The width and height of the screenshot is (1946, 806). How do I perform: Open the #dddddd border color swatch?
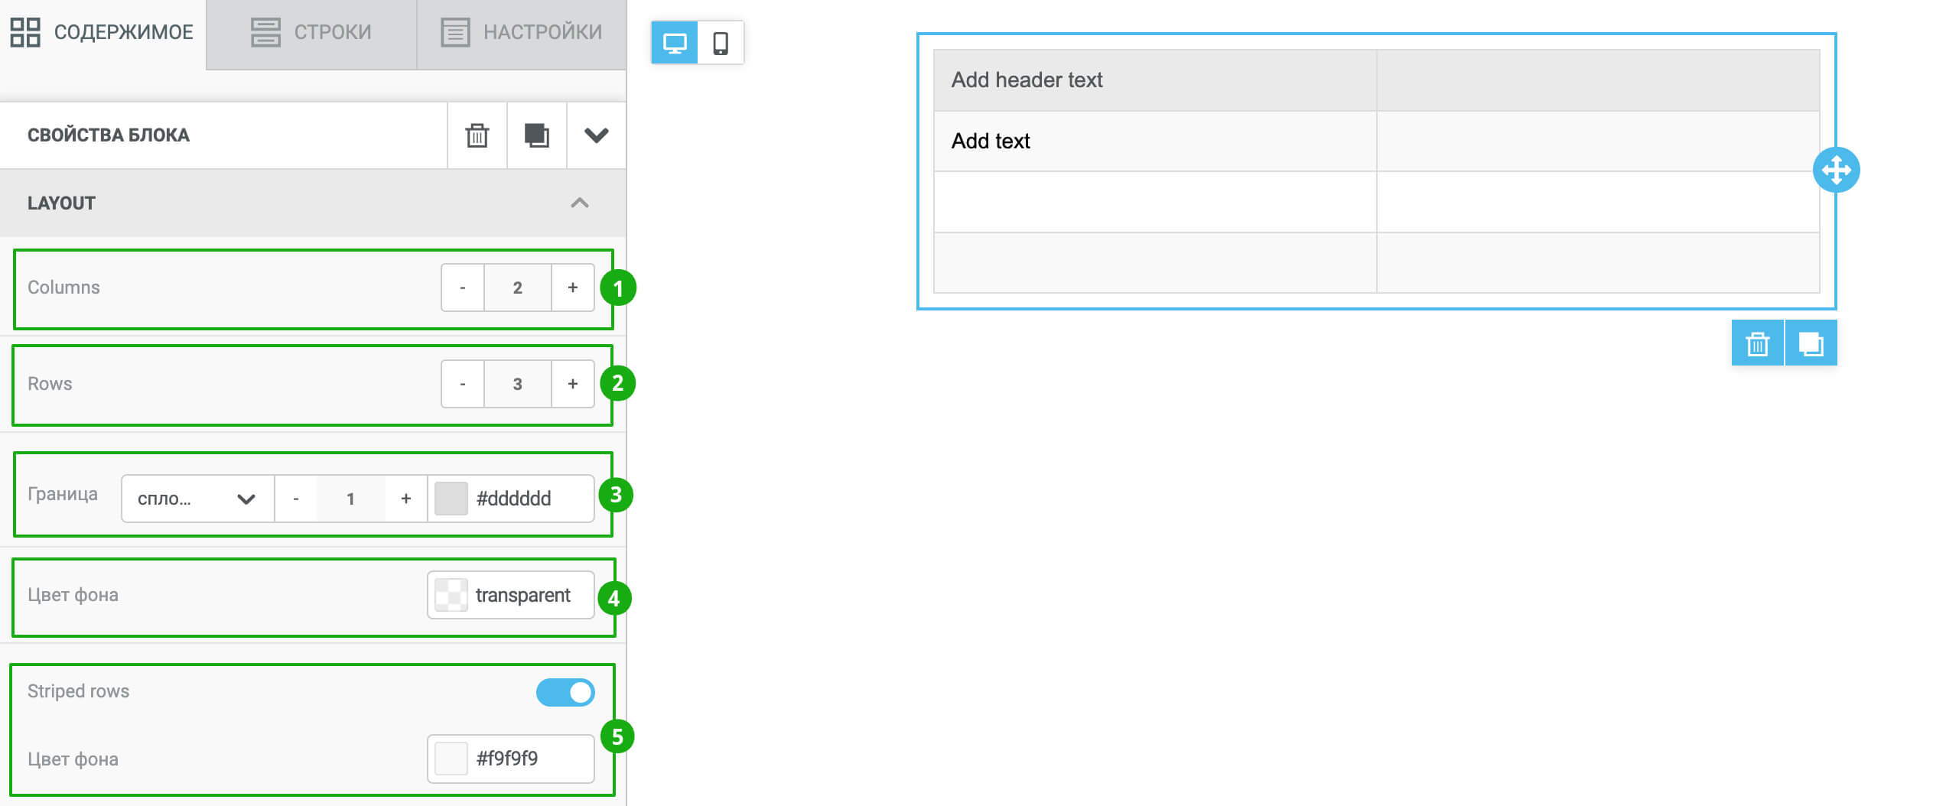coord(451,499)
